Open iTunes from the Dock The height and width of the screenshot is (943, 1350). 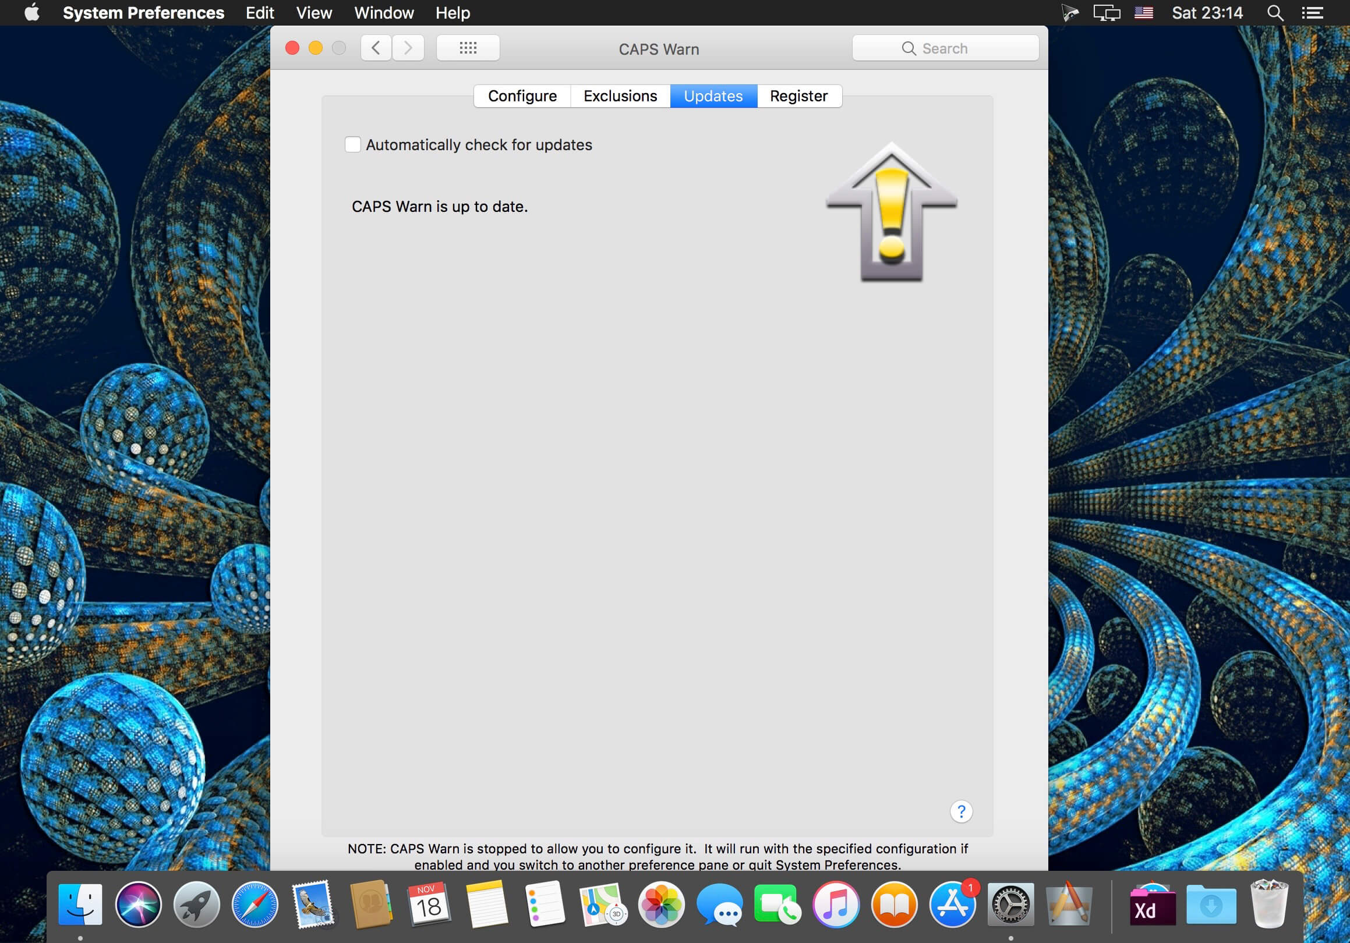836,904
